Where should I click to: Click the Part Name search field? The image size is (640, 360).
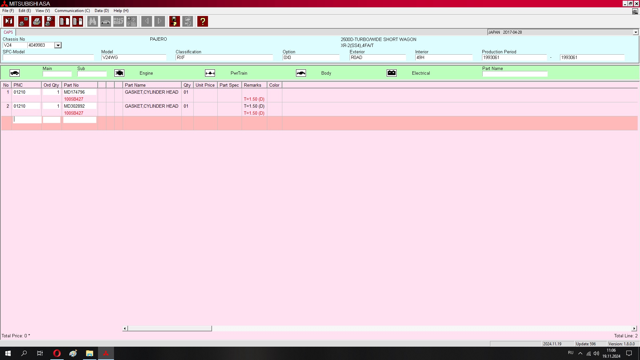tap(515, 74)
